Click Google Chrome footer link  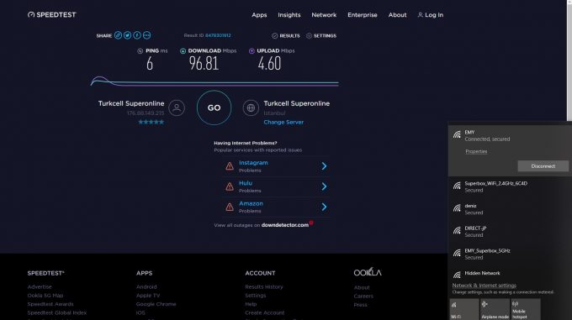click(156, 304)
